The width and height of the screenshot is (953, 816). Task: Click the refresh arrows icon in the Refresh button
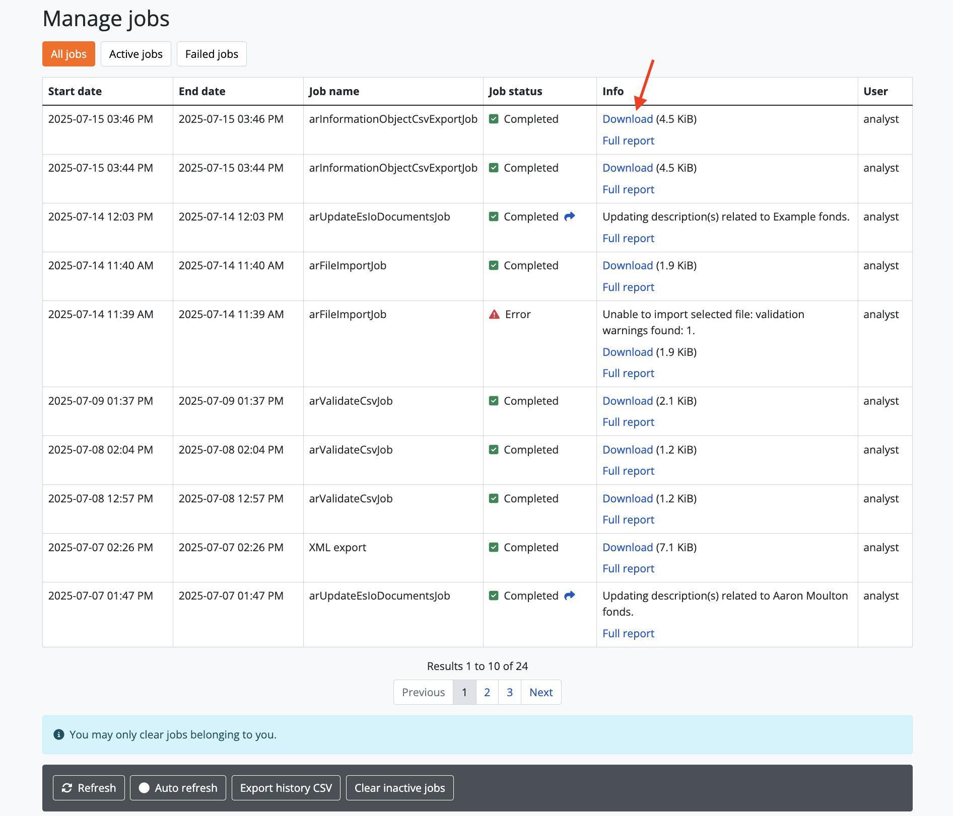(67, 788)
